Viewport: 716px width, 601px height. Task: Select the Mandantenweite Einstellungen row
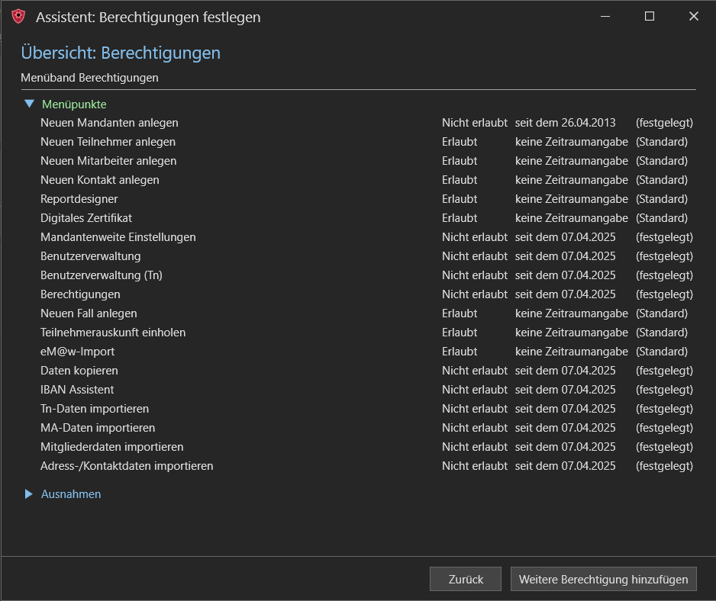pos(366,237)
